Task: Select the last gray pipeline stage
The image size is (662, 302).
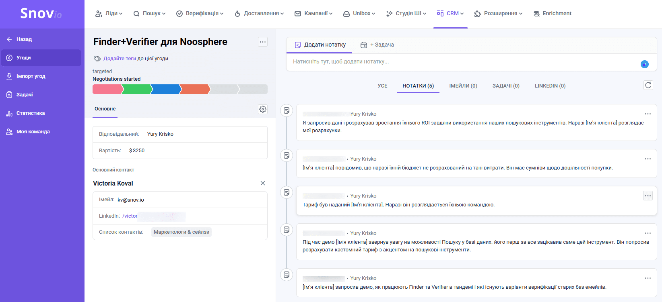Action: [253, 89]
